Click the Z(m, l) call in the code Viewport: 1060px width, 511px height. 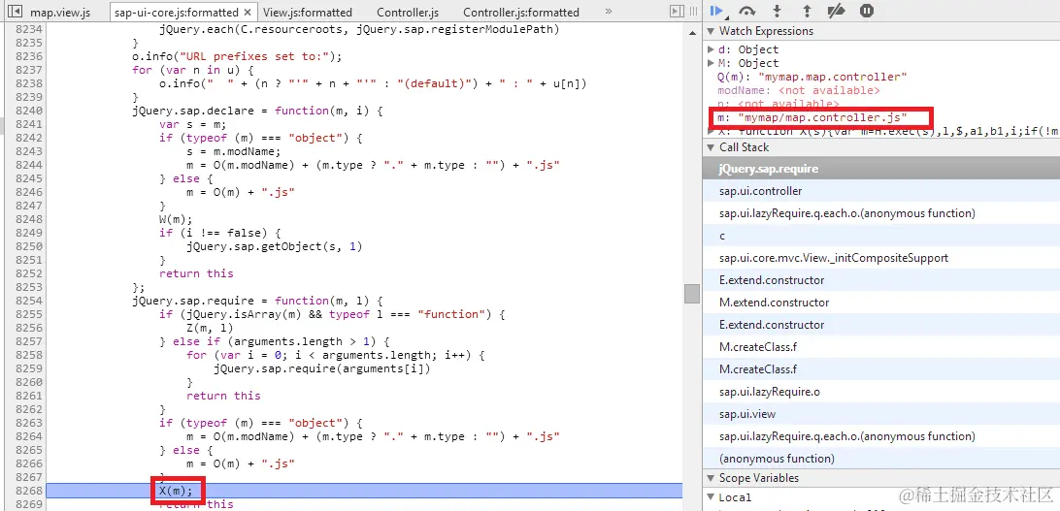tap(210, 328)
